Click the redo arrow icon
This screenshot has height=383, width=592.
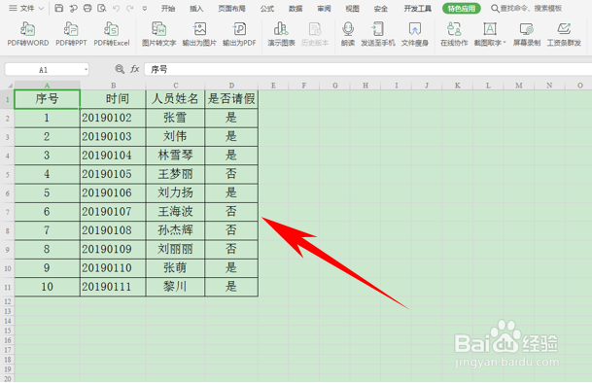tap(130, 8)
